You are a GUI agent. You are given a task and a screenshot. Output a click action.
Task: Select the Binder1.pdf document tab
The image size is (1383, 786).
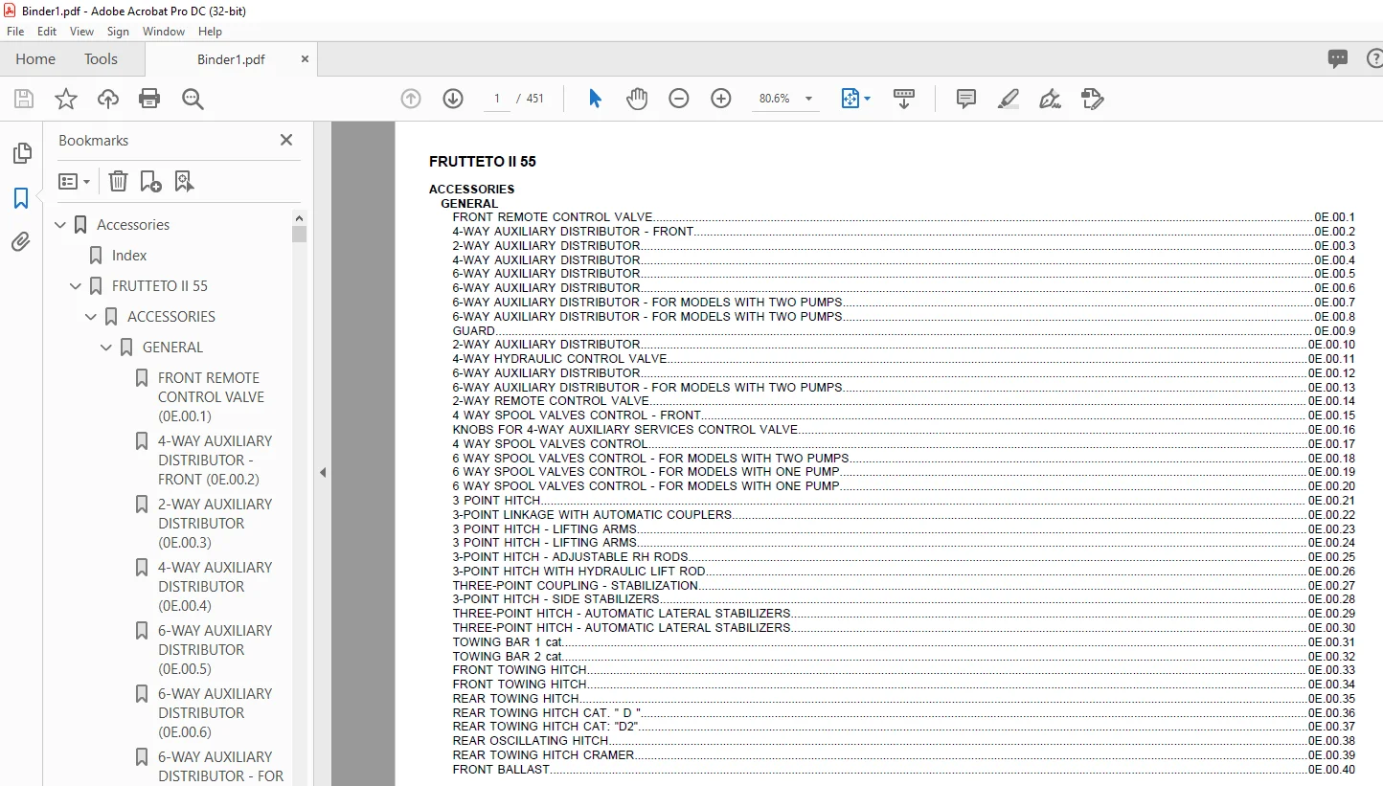pos(231,59)
